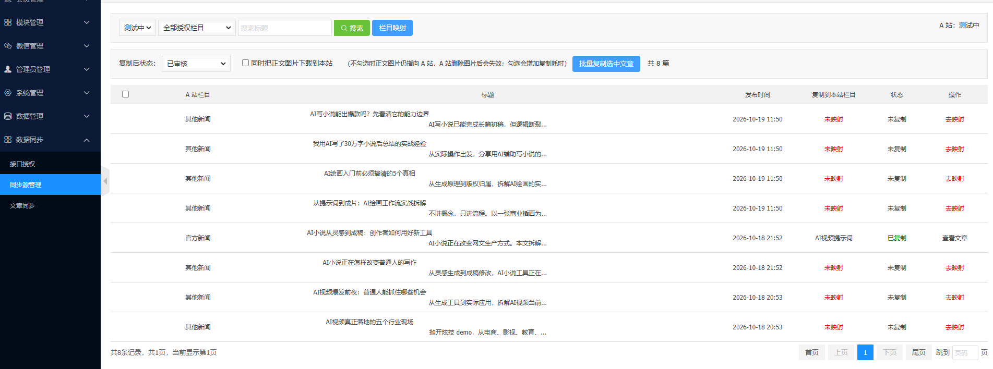Open the 测试中 site dropdown
The height and width of the screenshot is (369, 993).
tap(138, 28)
